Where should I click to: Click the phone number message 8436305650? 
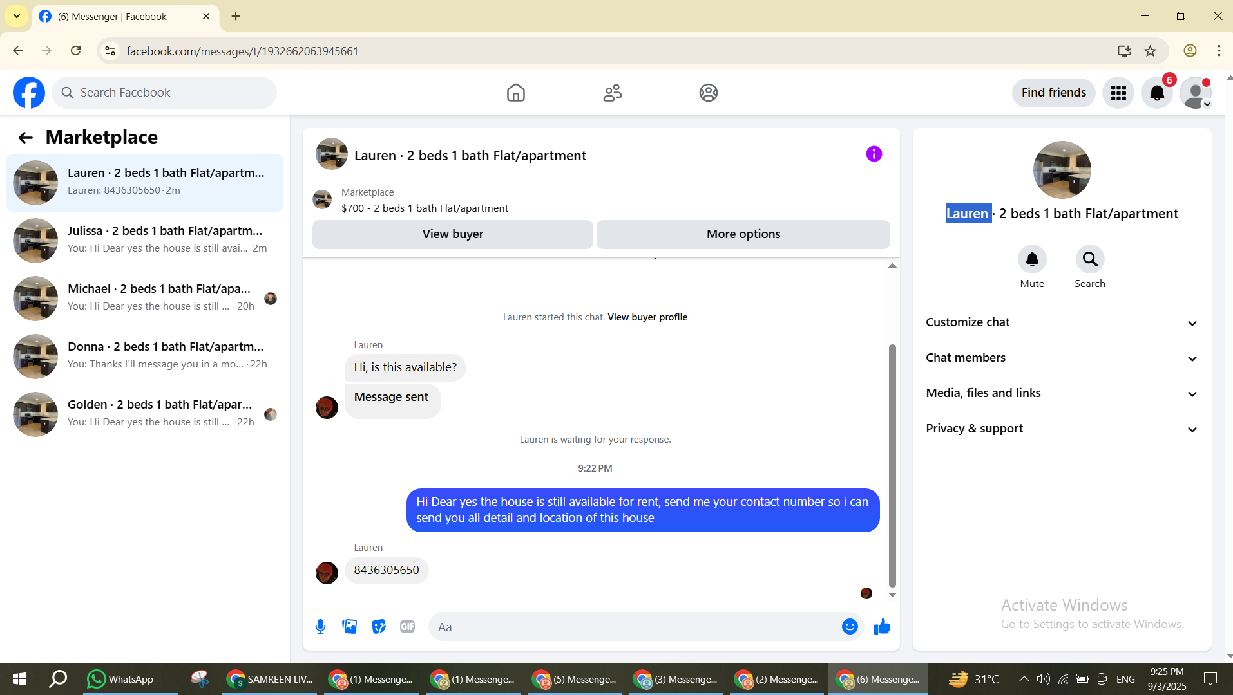click(387, 570)
